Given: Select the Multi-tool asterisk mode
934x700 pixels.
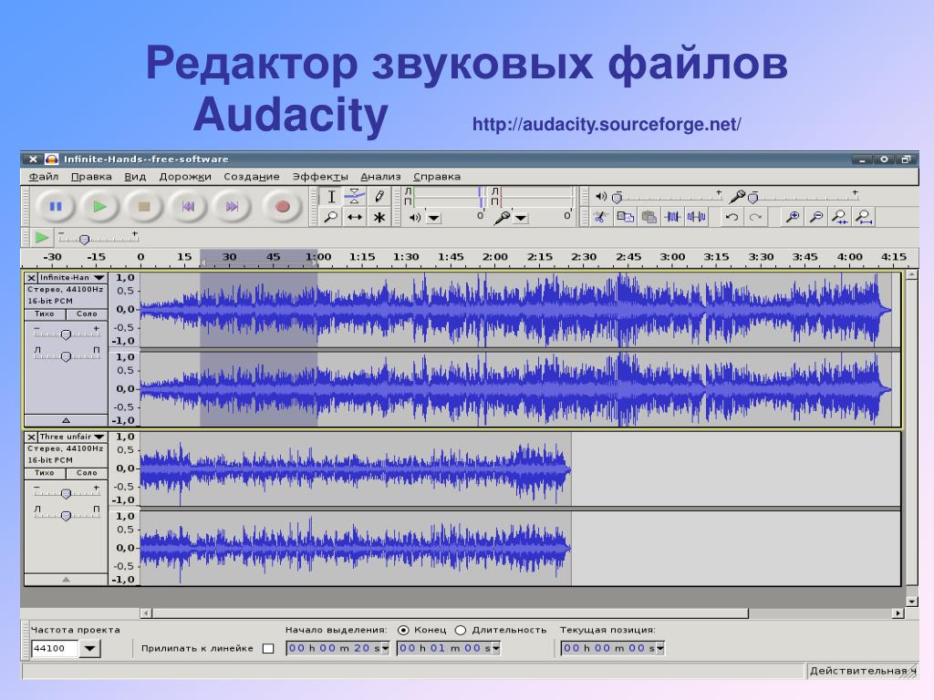Looking at the screenshot, I should point(379,217).
